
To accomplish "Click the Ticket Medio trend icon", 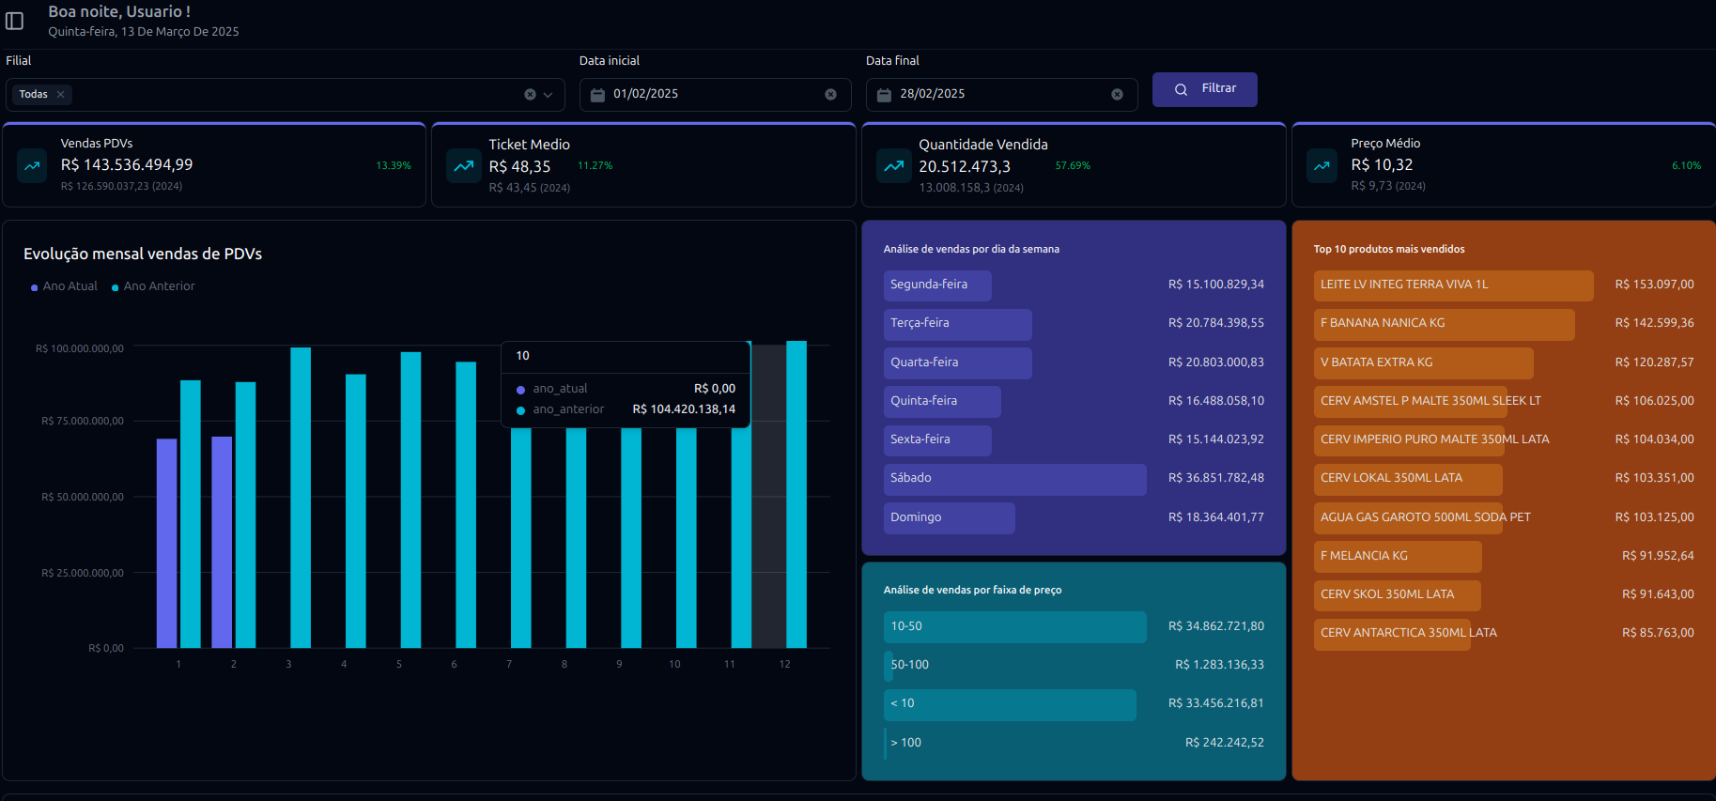I will click(463, 166).
